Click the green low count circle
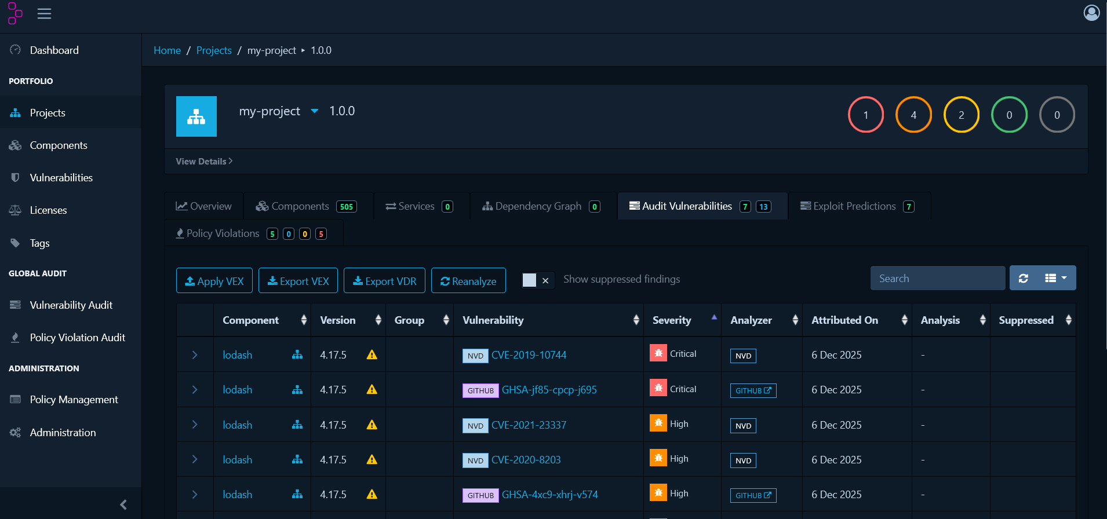Image resolution: width=1107 pixels, height=519 pixels. (x=1009, y=115)
